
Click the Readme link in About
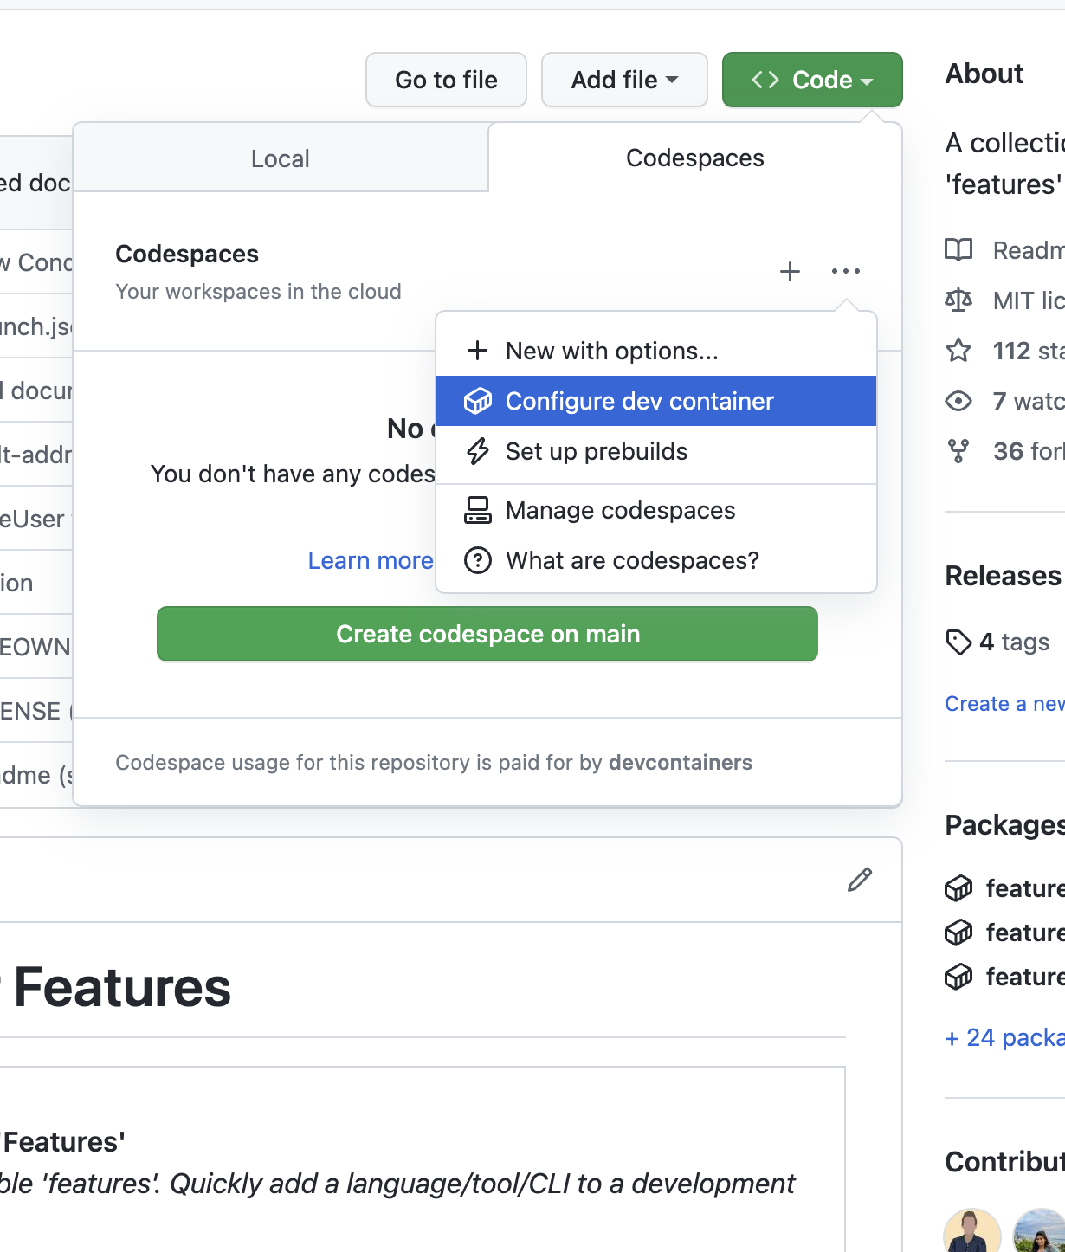coord(1004,250)
